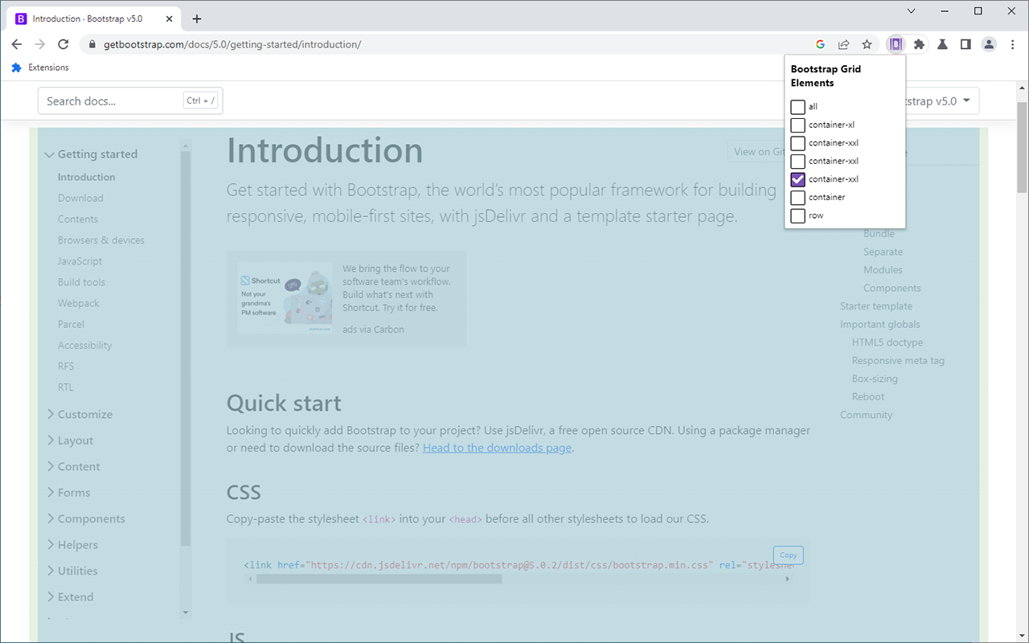Click the site lock icon

(x=92, y=44)
